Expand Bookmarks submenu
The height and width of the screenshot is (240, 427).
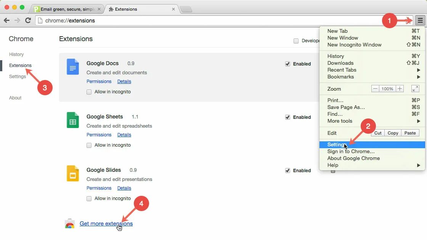pos(372,77)
